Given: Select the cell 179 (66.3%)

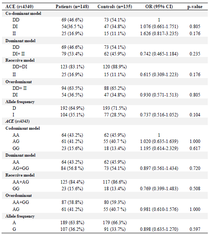Looking at the screenshot, I should [x=115, y=223].
